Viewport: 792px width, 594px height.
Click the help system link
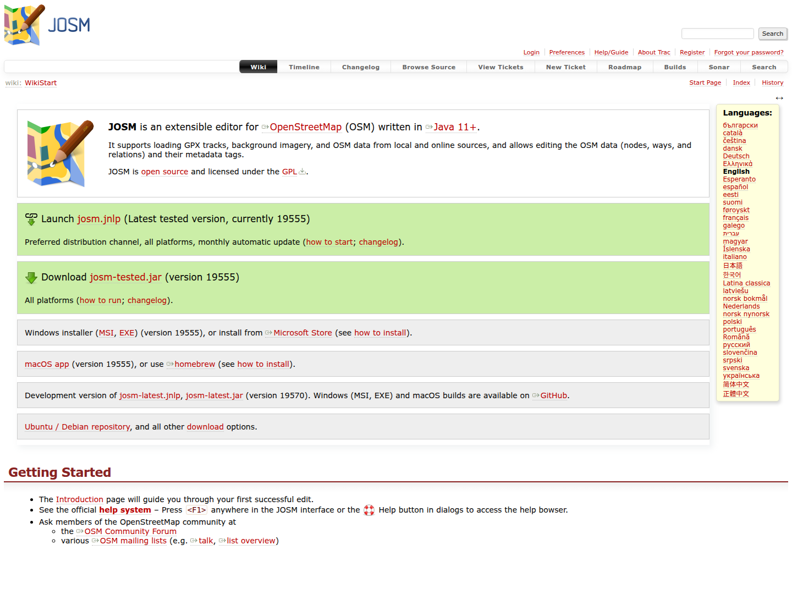125,510
